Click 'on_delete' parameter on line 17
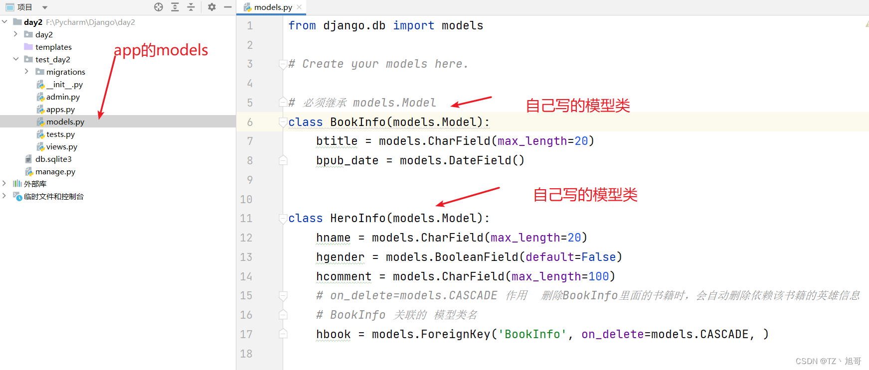 pos(613,334)
